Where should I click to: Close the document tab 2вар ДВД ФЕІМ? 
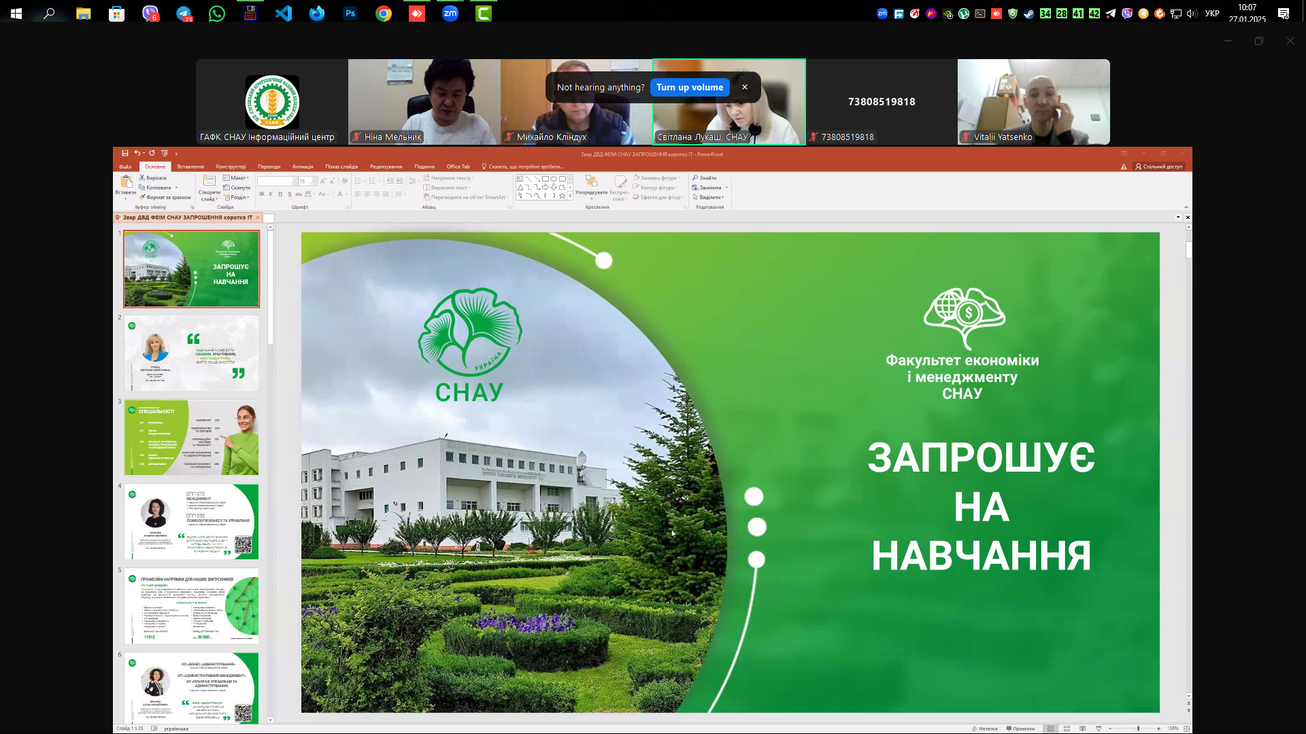[257, 218]
